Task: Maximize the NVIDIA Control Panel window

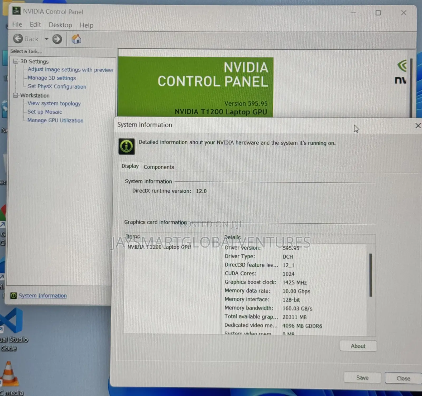Action: (378, 13)
